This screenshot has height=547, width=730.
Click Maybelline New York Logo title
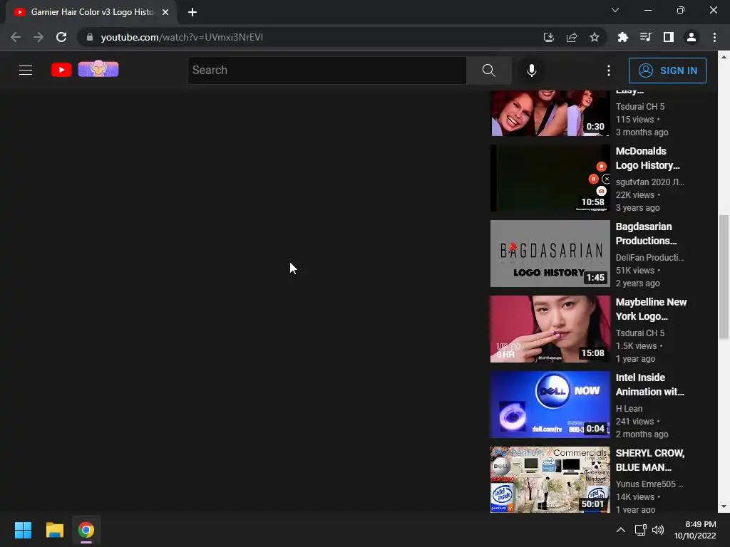[651, 309]
